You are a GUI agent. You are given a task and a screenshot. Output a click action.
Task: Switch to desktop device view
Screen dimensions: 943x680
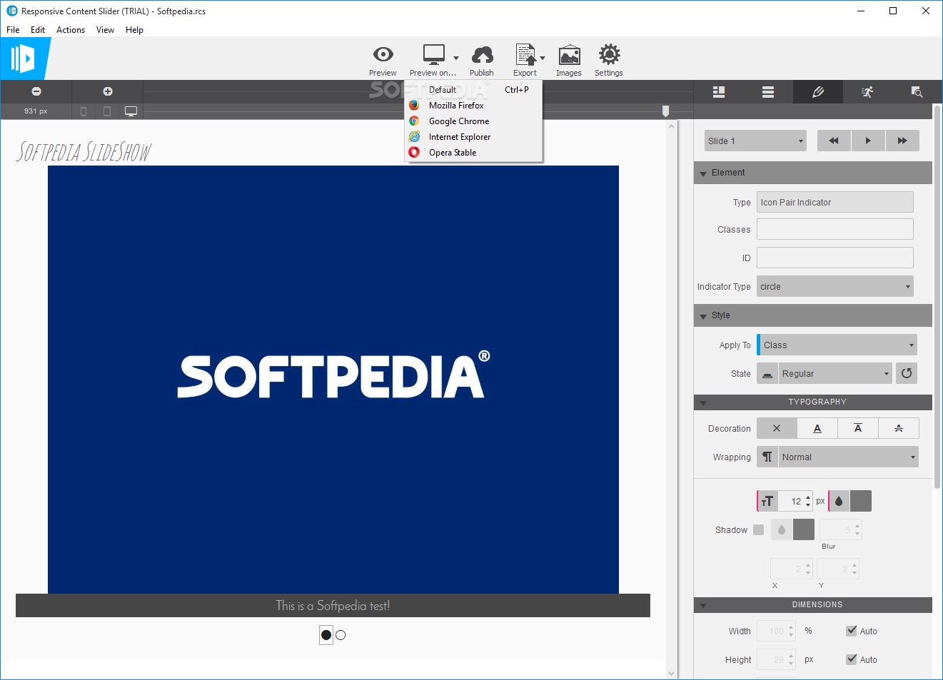pos(131,111)
